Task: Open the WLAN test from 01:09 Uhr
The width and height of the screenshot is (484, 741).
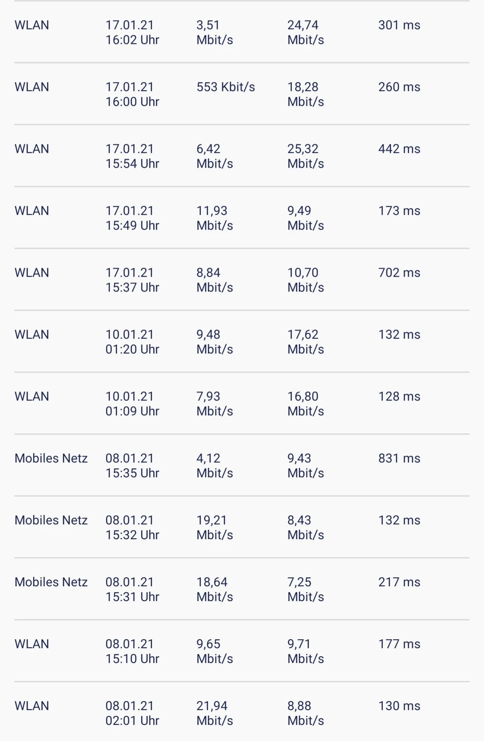Action: 132,404
